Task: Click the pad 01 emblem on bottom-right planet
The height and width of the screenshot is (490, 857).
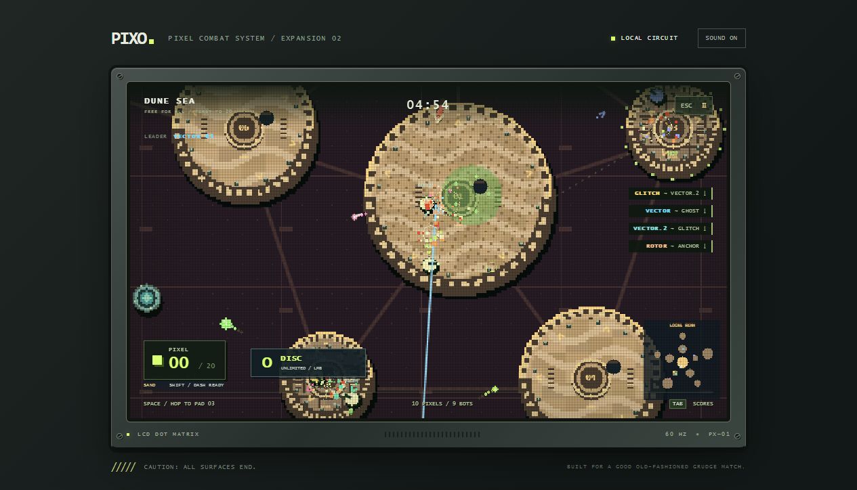Action: pos(591,378)
